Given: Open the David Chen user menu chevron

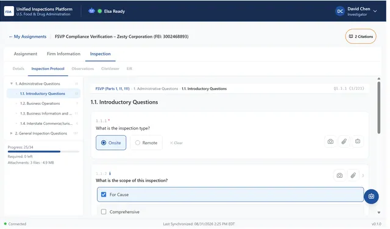Looking at the screenshot, I should pyautogui.click(x=375, y=11).
